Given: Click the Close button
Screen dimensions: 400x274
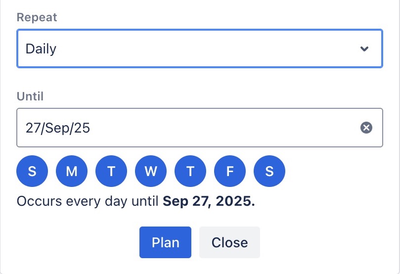Looking at the screenshot, I should 229,242.
